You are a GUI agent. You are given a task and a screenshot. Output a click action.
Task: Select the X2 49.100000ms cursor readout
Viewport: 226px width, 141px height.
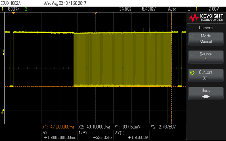click(94, 127)
